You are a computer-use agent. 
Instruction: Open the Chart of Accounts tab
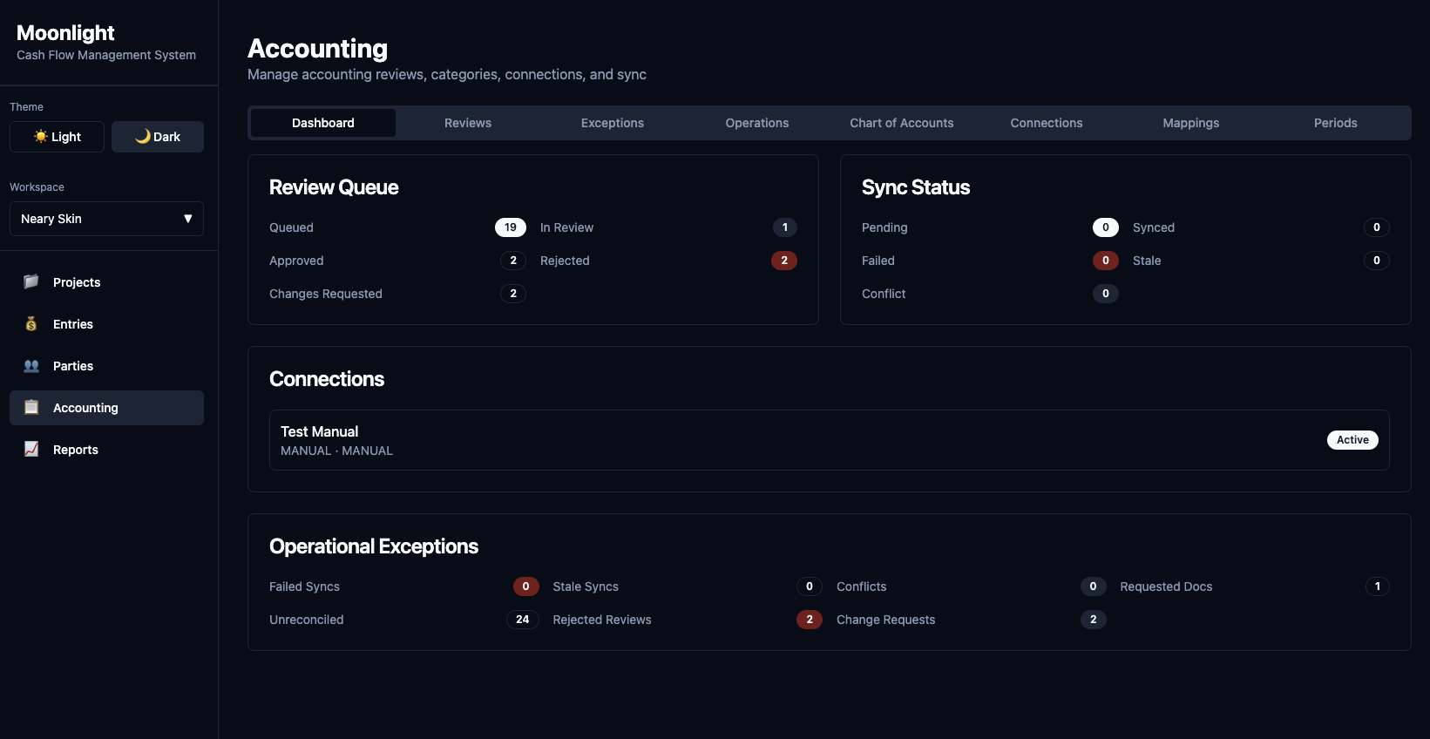pos(902,123)
